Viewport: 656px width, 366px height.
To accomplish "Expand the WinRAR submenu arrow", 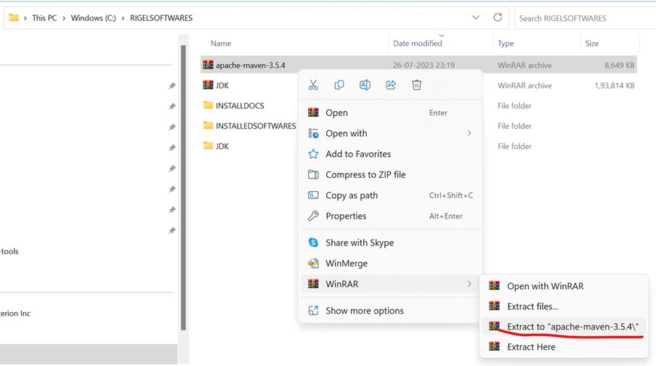I will click(x=469, y=284).
